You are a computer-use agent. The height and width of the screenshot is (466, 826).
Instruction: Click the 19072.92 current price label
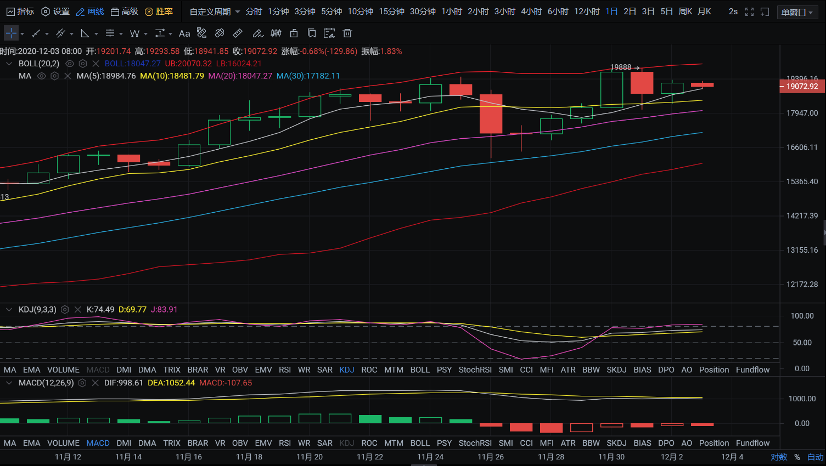[x=801, y=86]
